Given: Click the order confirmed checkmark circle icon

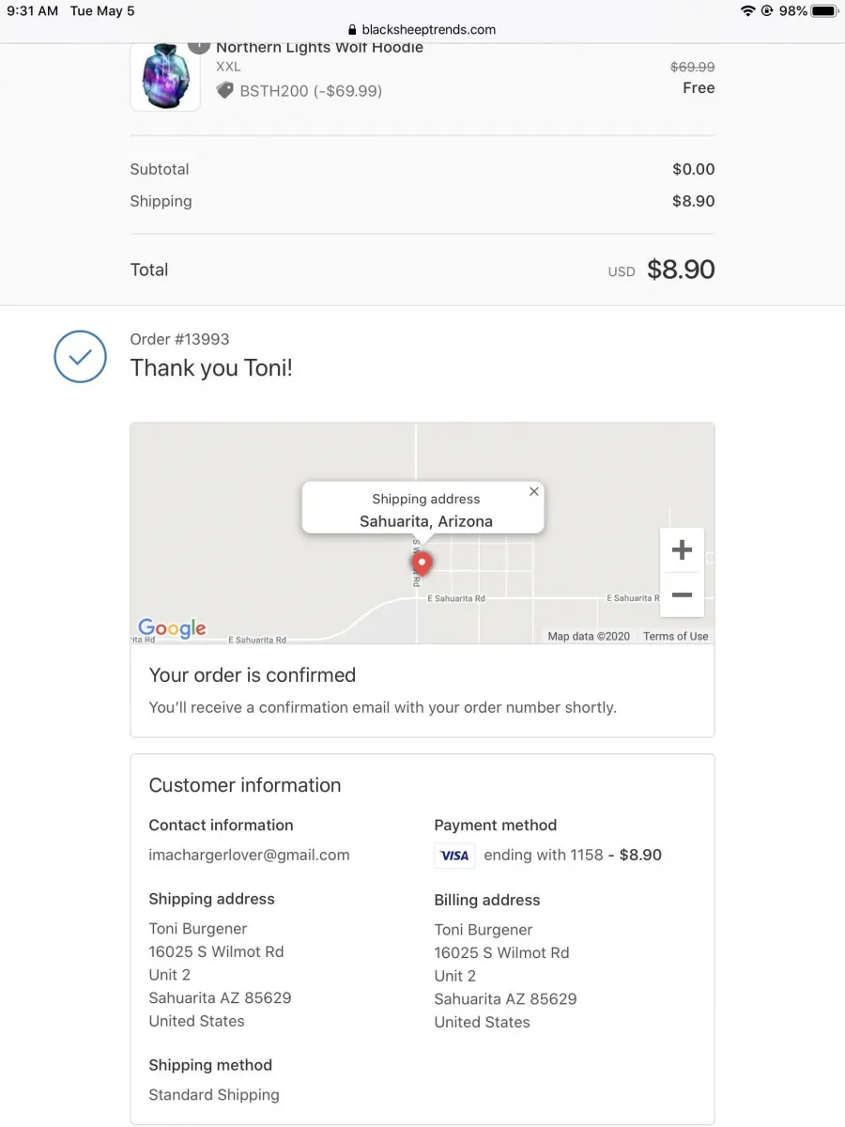Looking at the screenshot, I should 81,356.
